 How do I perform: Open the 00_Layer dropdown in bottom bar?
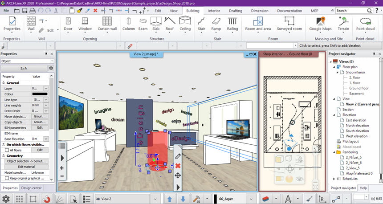[251, 199]
